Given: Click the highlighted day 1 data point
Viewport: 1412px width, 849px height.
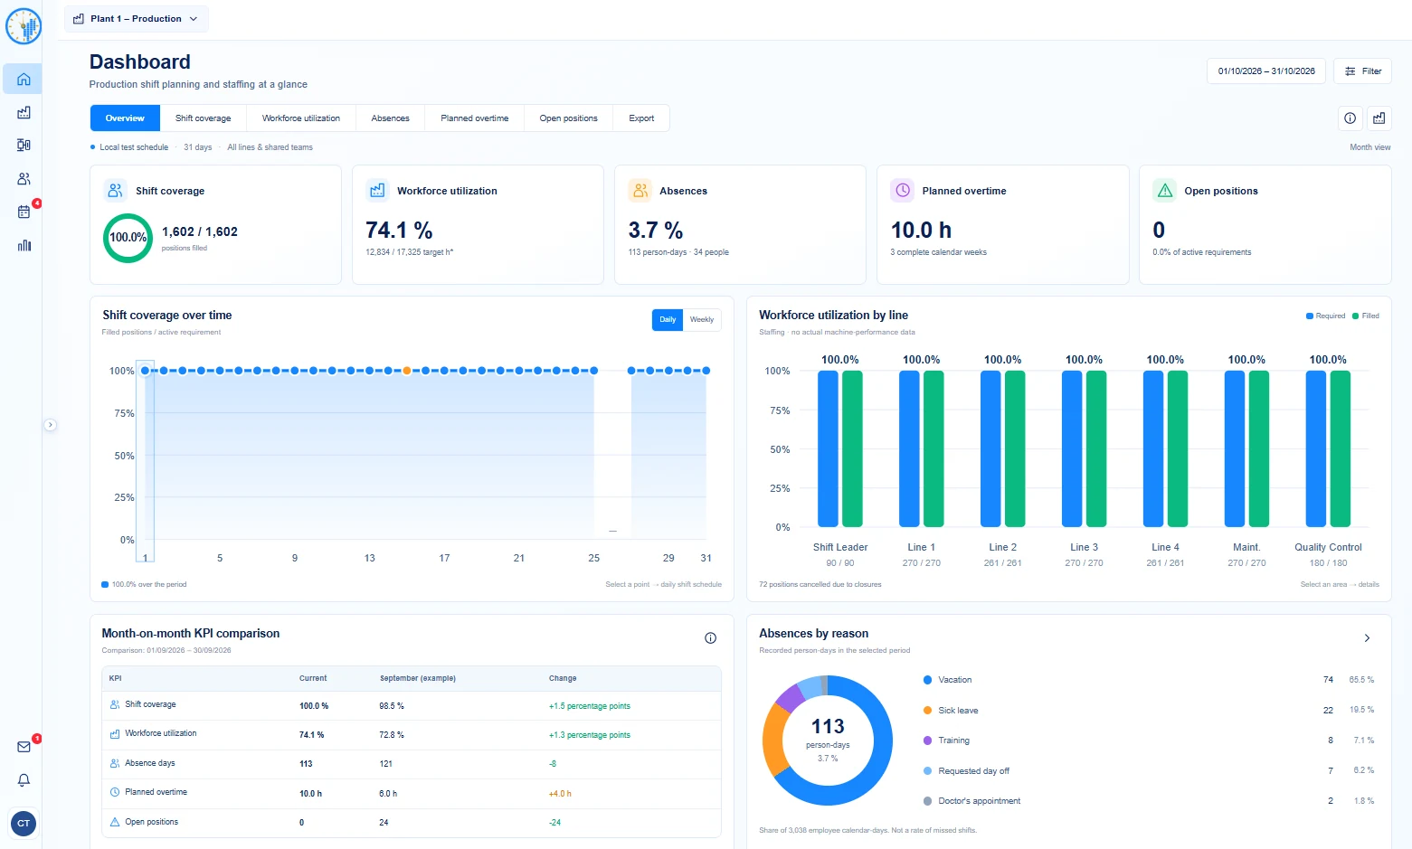Looking at the screenshot, I should point(145,371).
